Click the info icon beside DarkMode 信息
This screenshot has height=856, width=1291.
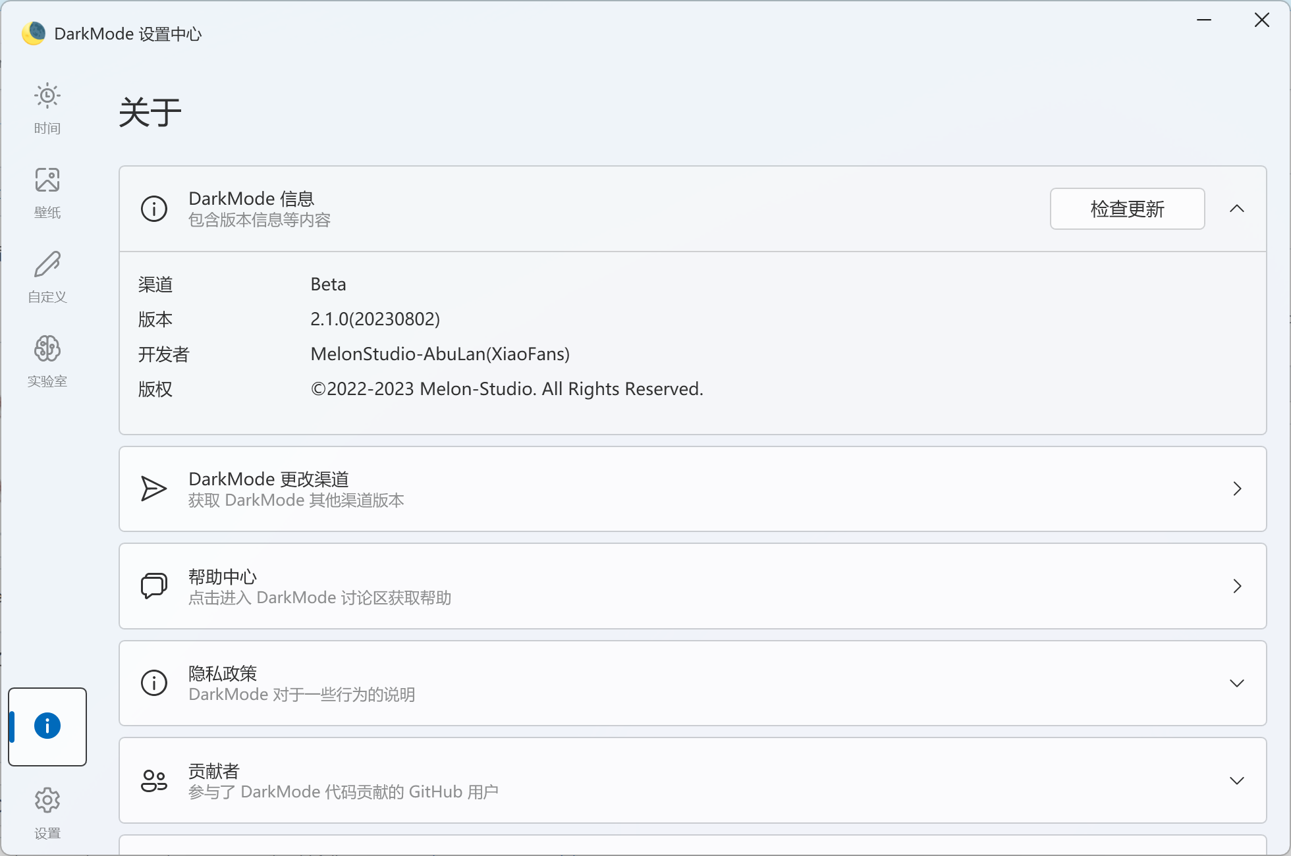pyautogui.click(x=153, y=209)
